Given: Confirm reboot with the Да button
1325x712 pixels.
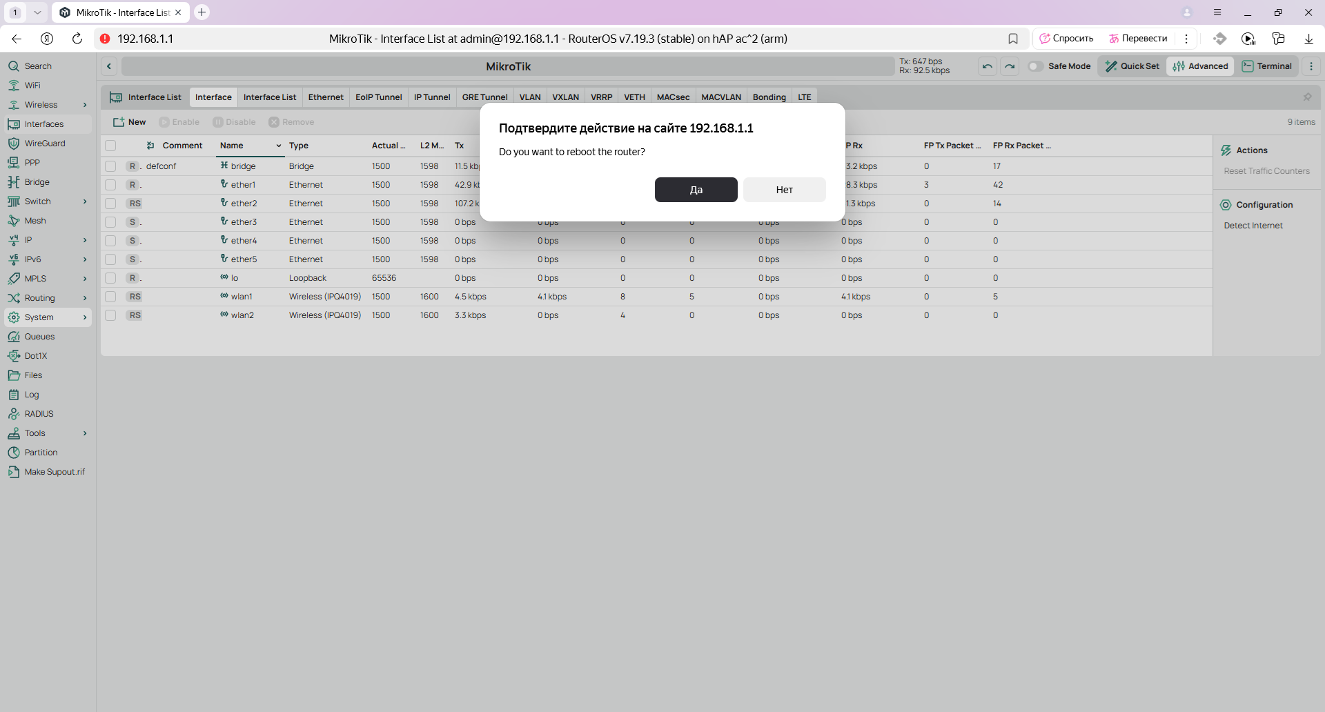Looking at the screenshot, I should pos(696,190).
